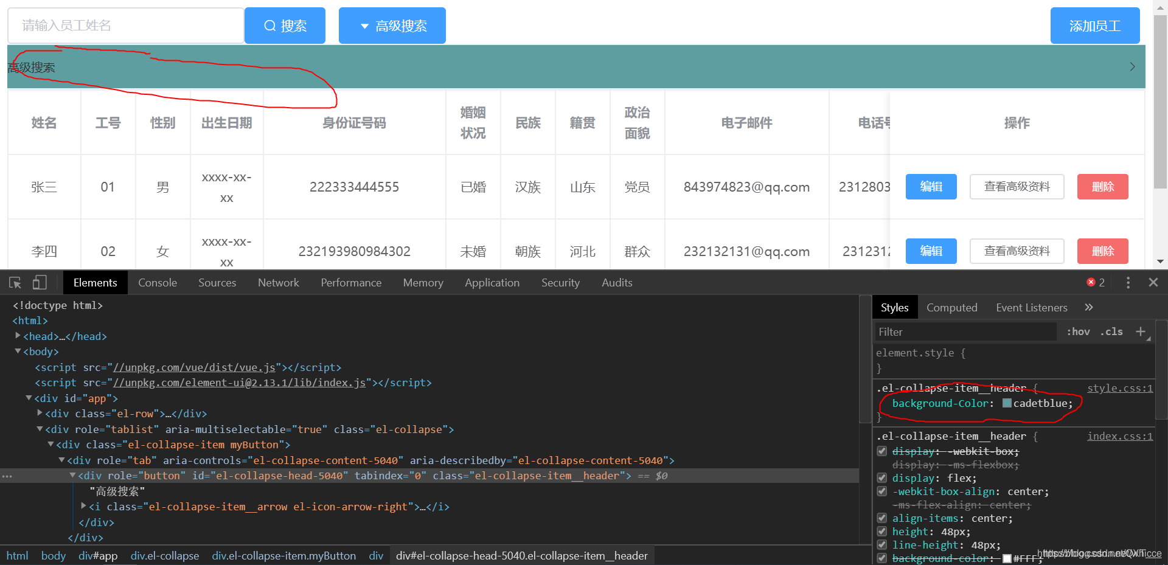This screenshot has height=565, width=1168.
Task: Open the Security tab
Action: click(x=560, y=283)
